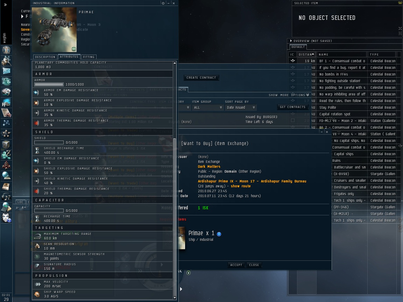Expand the Neocom with double-arrow button
The width and height of the screenshot is (403, 302).
pos(5,5)
